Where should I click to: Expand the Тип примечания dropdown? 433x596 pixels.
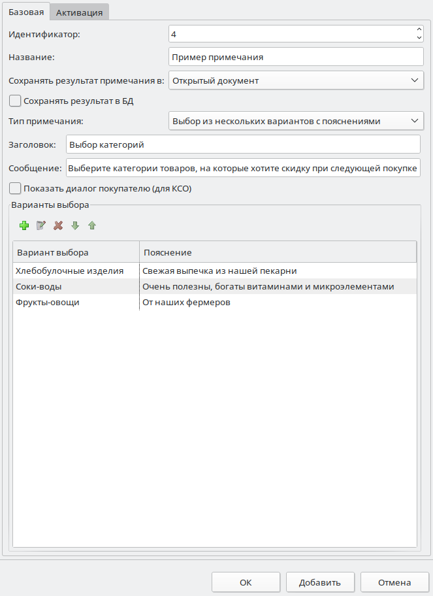(x=296, y=121)
